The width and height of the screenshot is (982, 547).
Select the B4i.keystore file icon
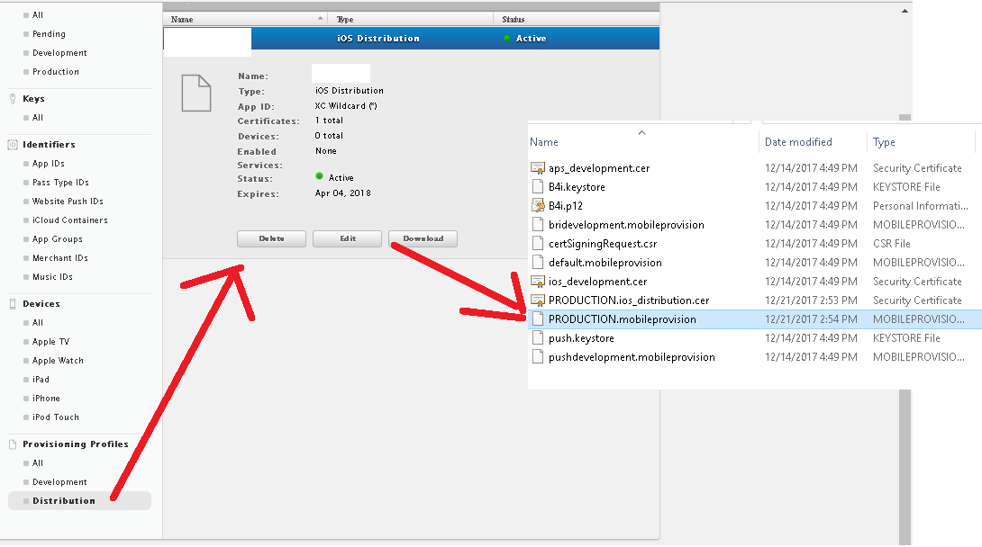tap(537, 187)
